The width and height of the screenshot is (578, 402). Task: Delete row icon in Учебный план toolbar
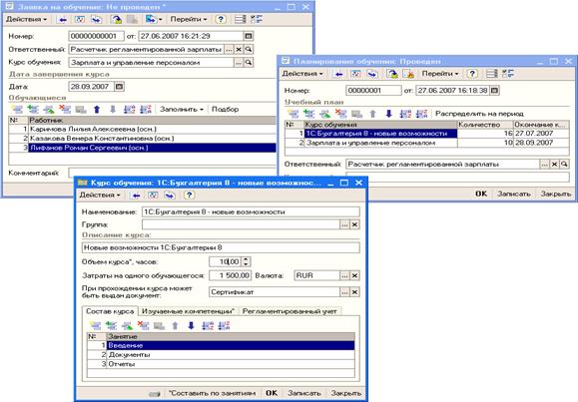[x=341, y=114]
